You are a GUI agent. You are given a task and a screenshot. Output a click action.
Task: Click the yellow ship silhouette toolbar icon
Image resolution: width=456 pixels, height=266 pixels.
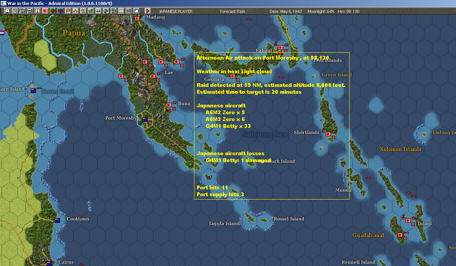pyautogui.click(x=76, y=11)
